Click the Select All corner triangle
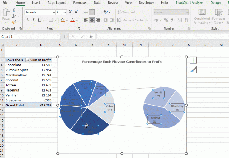The image size is (229, 158). [x=2, y=45]
